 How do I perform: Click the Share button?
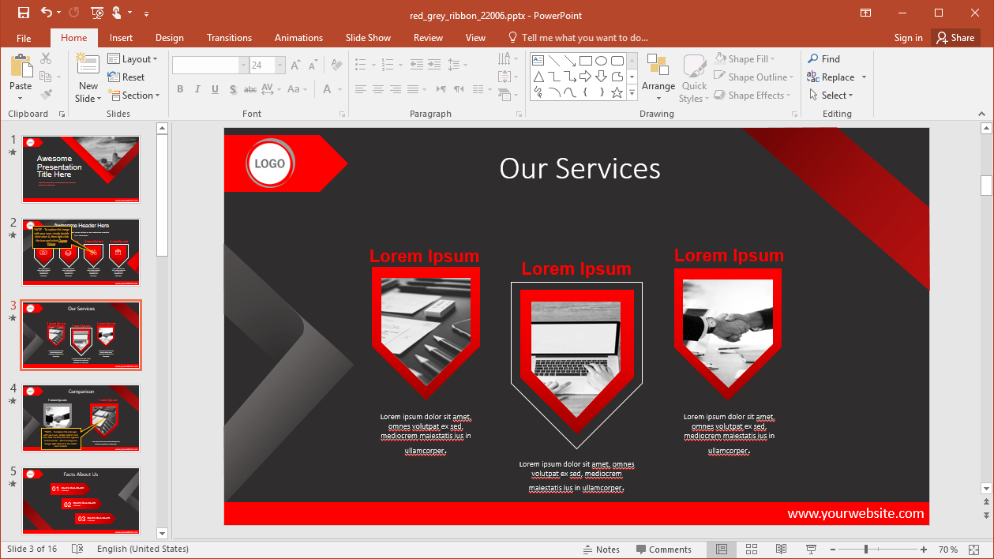[955, 37]
